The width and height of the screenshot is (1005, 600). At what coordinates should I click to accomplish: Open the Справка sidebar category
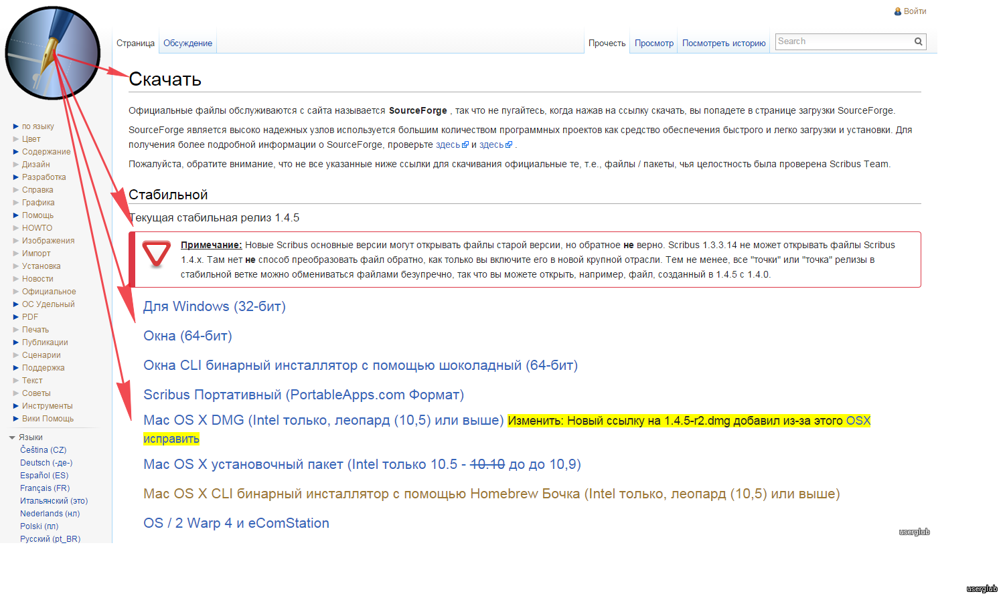(x=37, y=190)
